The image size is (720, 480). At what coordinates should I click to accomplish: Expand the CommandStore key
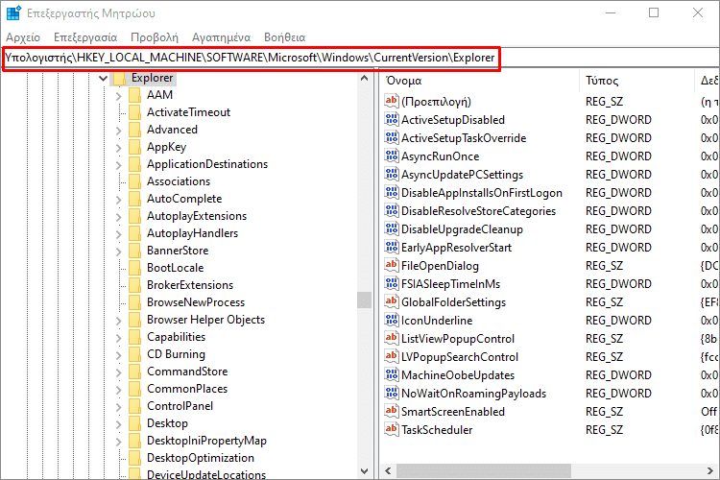click(x=119, y=372)
